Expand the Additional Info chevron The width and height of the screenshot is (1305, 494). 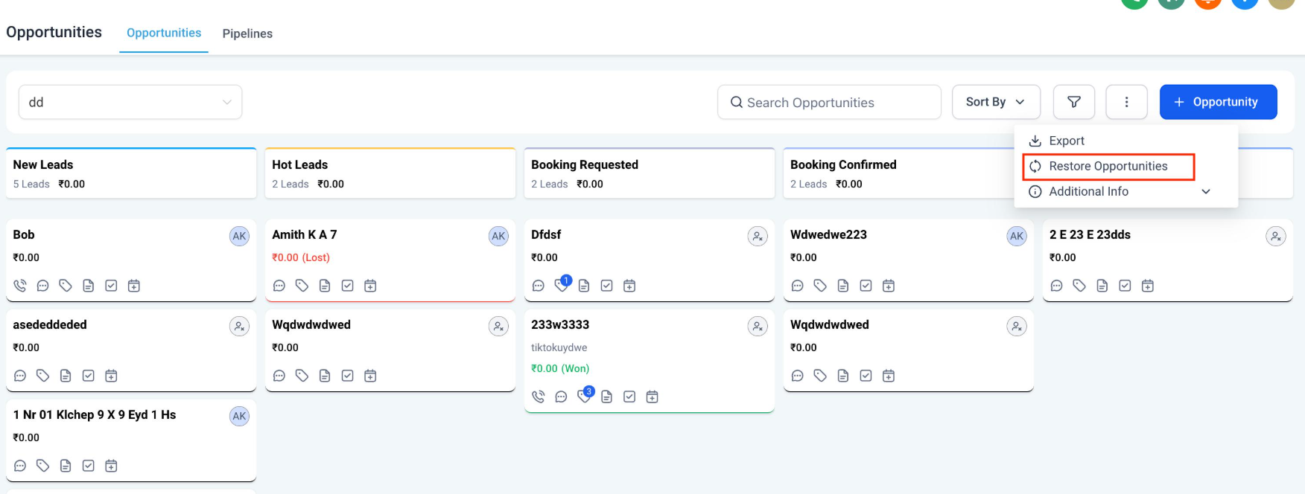coord(1206,192)
